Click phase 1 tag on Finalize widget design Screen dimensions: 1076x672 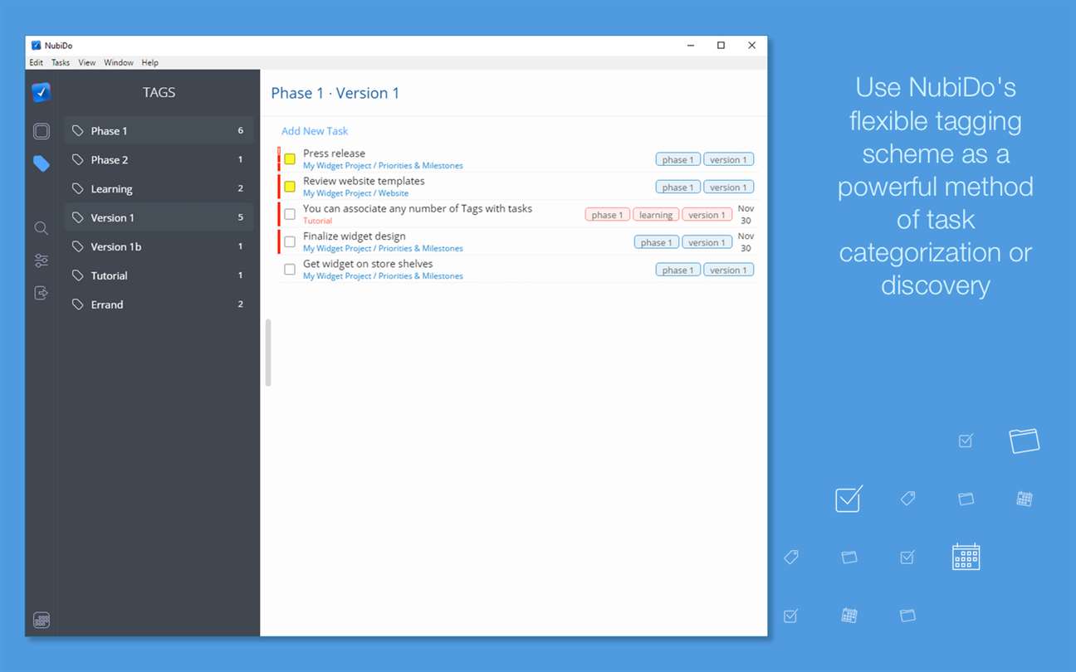pos(657,242)
